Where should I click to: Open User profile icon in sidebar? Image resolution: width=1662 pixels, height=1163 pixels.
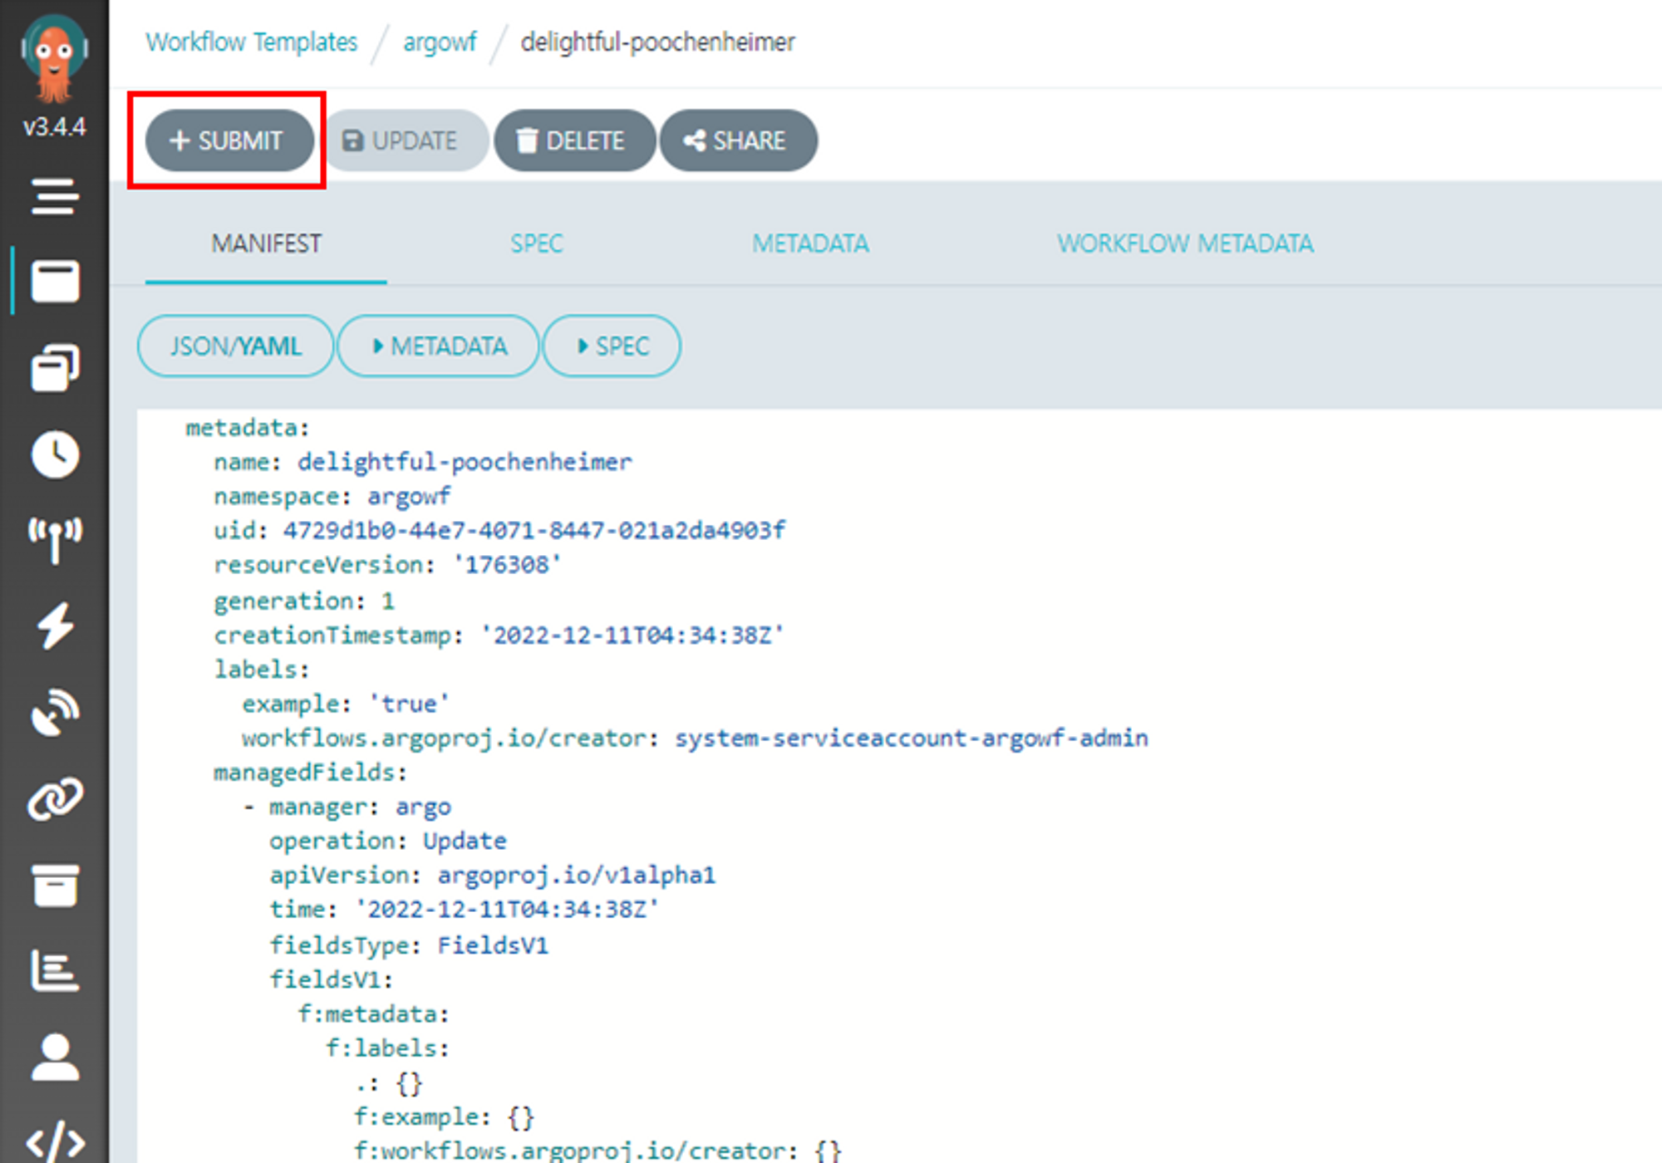(55, 1057)
